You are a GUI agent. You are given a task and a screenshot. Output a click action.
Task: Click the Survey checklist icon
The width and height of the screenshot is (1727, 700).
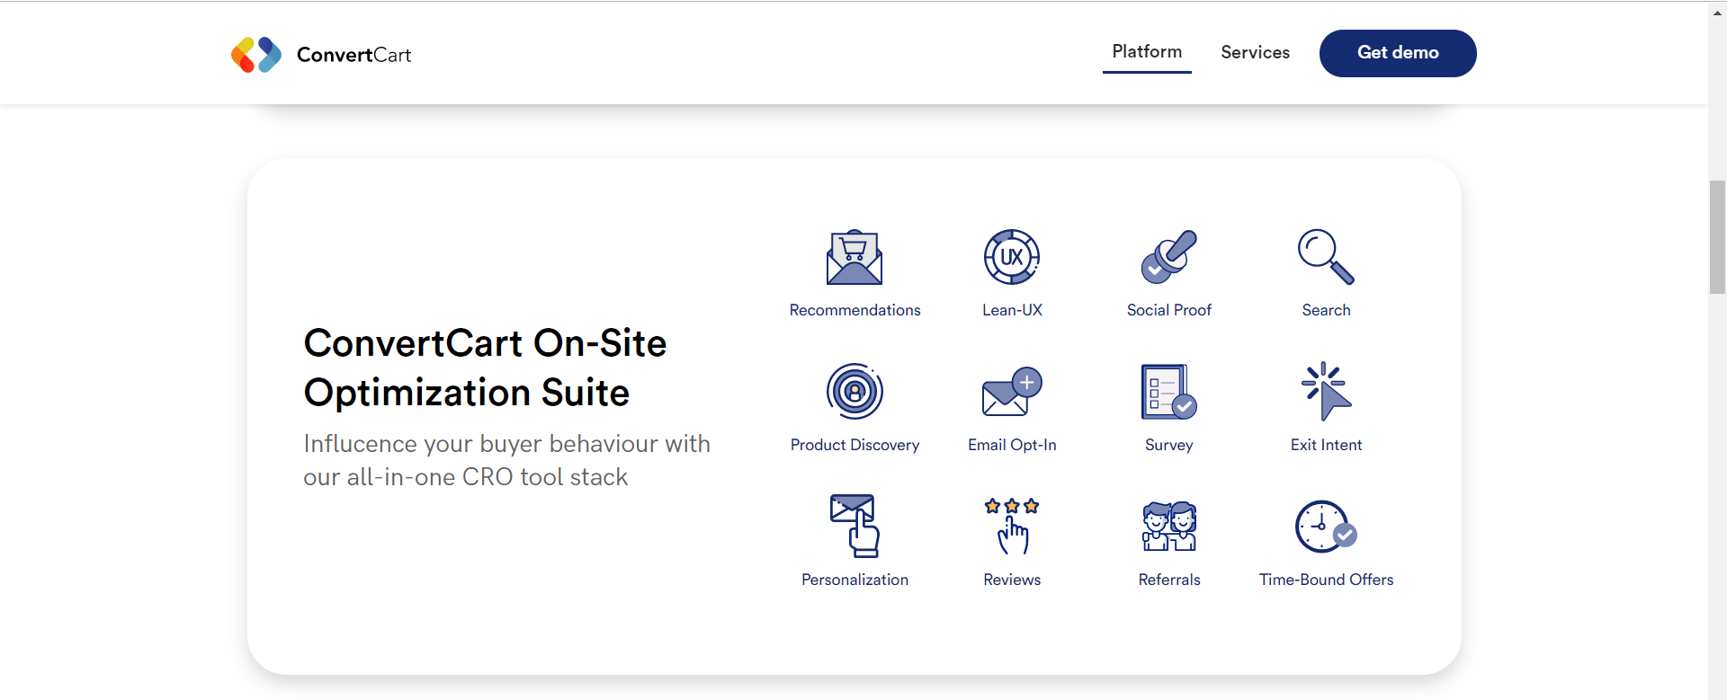[1168, 392]
